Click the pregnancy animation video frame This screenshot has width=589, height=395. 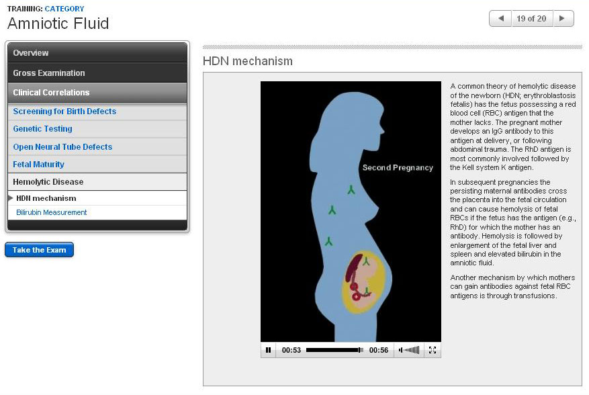click(x=351, y=212)
